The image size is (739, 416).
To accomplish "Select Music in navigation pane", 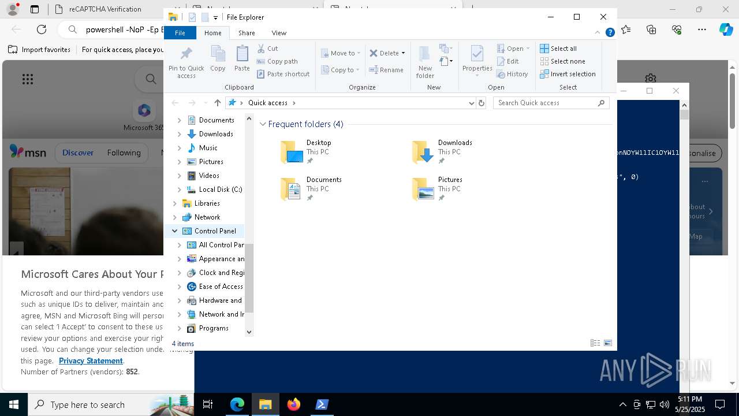I will pyautogui.click(x=208, y=148).
